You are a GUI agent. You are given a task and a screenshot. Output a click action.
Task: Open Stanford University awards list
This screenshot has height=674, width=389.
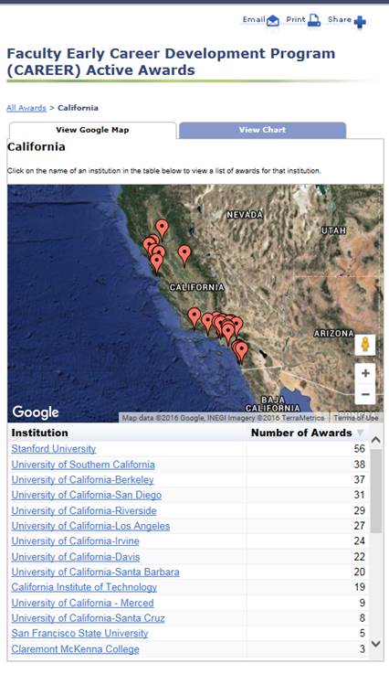(54, 449)
